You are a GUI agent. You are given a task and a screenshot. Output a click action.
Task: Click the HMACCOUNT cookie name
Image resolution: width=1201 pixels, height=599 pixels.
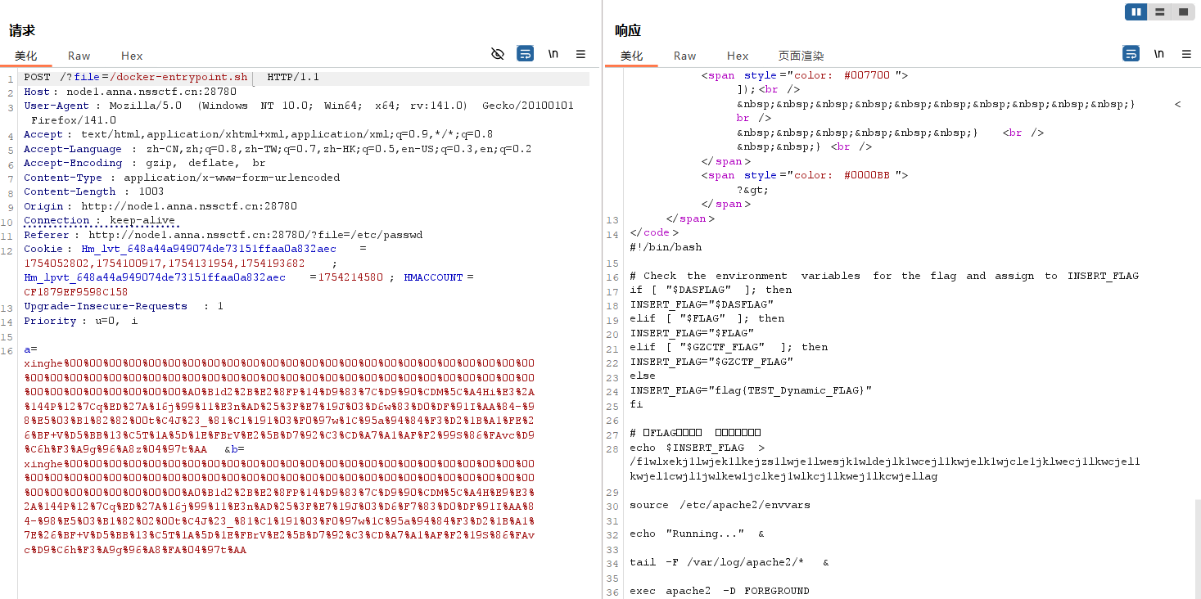(x=434, y=277)
